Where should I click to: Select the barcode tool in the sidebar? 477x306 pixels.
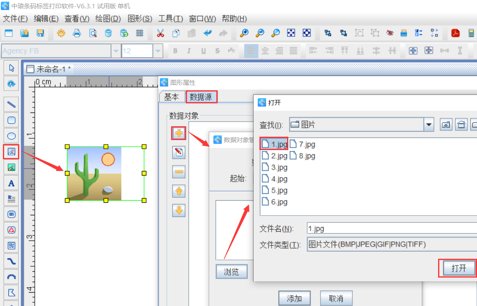[11, 214]
